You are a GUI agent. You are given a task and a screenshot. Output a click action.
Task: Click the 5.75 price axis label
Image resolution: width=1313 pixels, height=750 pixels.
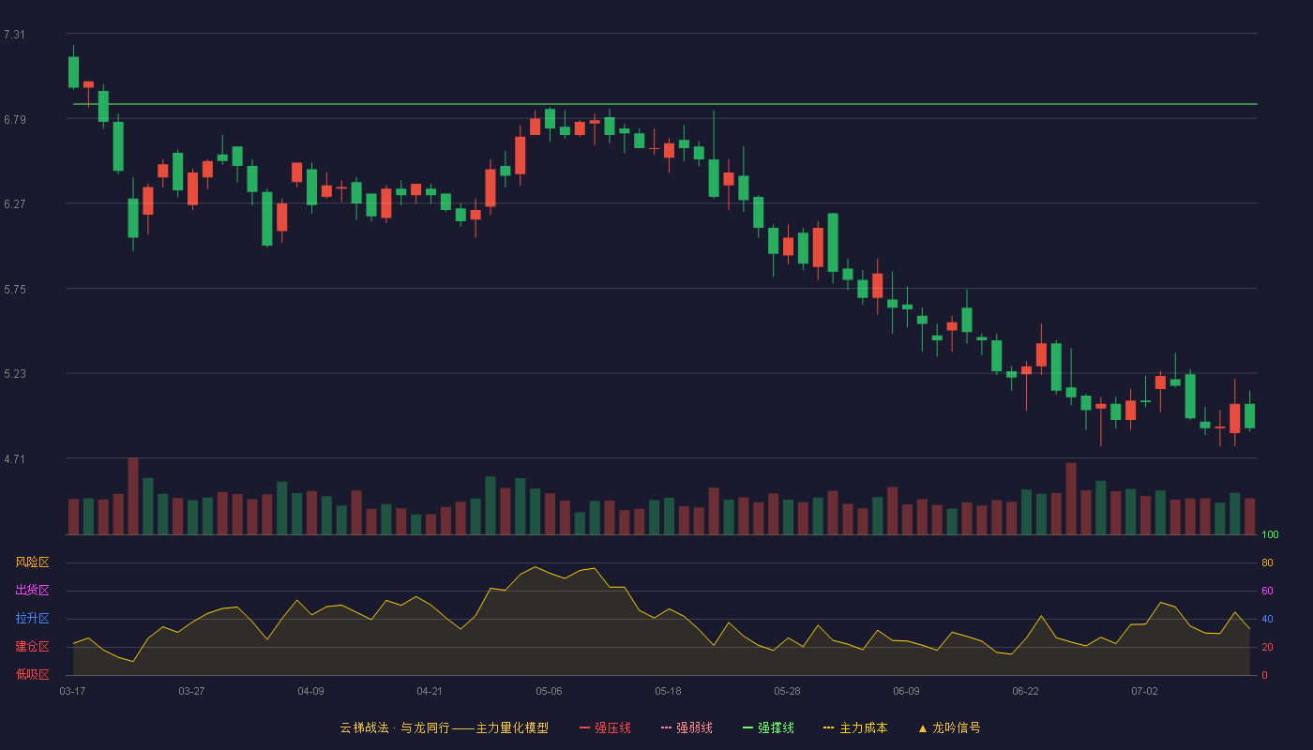point(14,290)
